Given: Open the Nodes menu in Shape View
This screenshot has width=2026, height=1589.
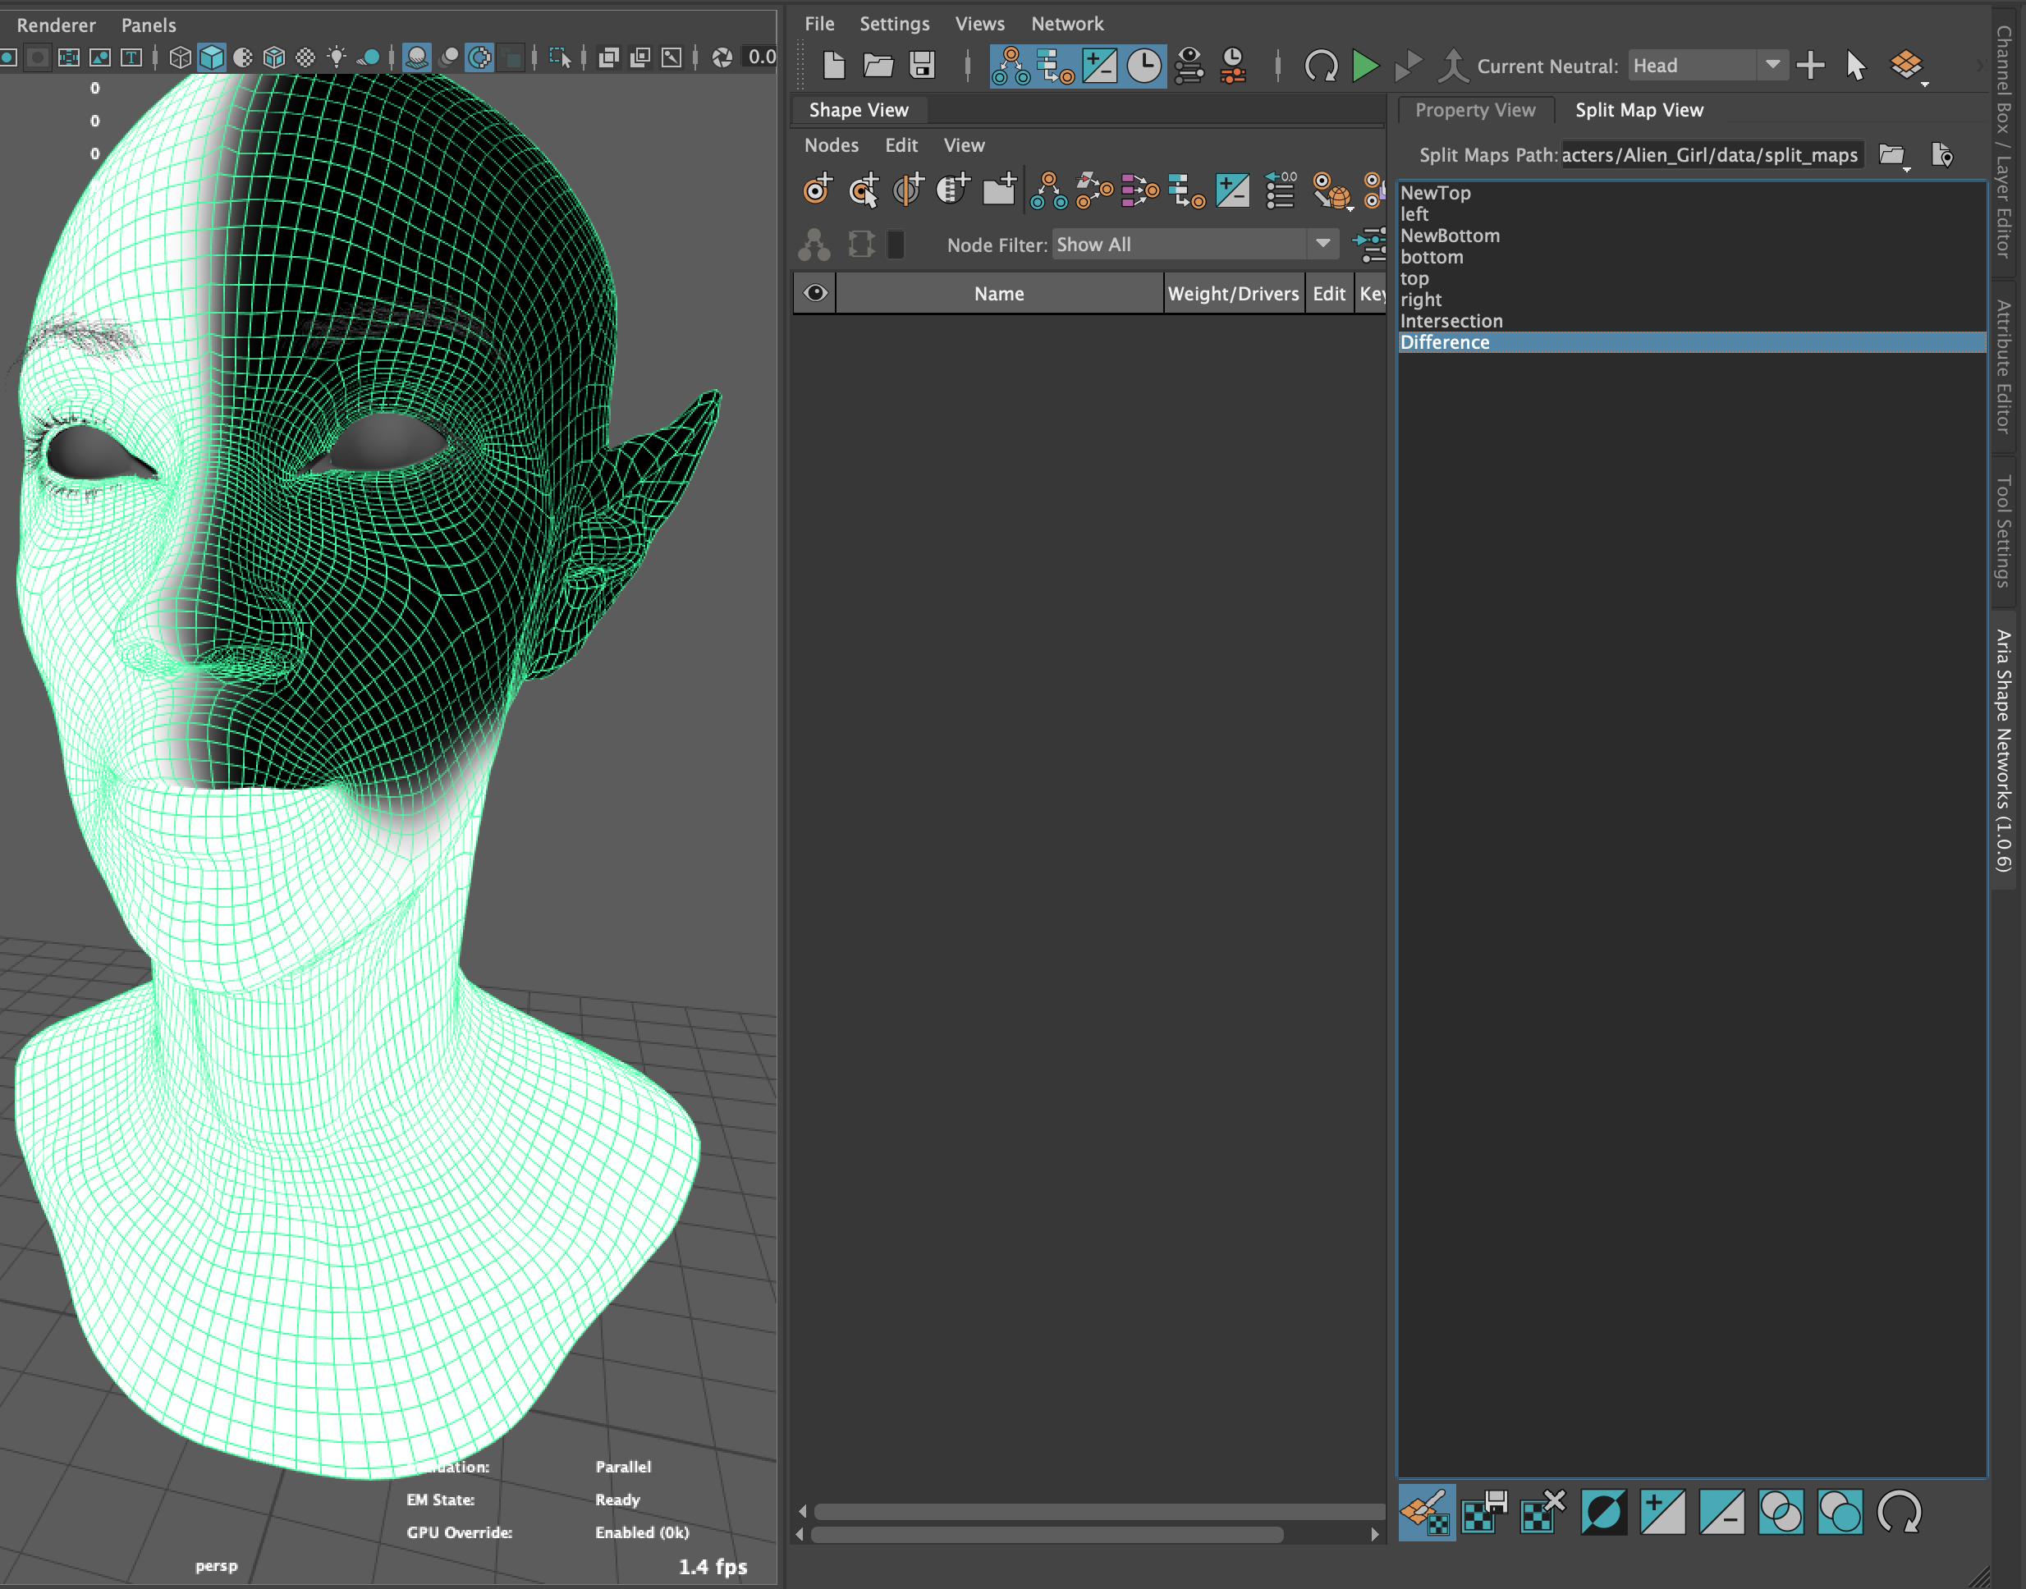Looking at the screenshot, I should click(831, 145).
